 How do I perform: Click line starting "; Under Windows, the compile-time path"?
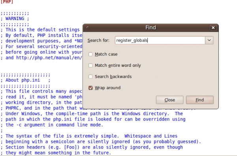coord(92,114)
